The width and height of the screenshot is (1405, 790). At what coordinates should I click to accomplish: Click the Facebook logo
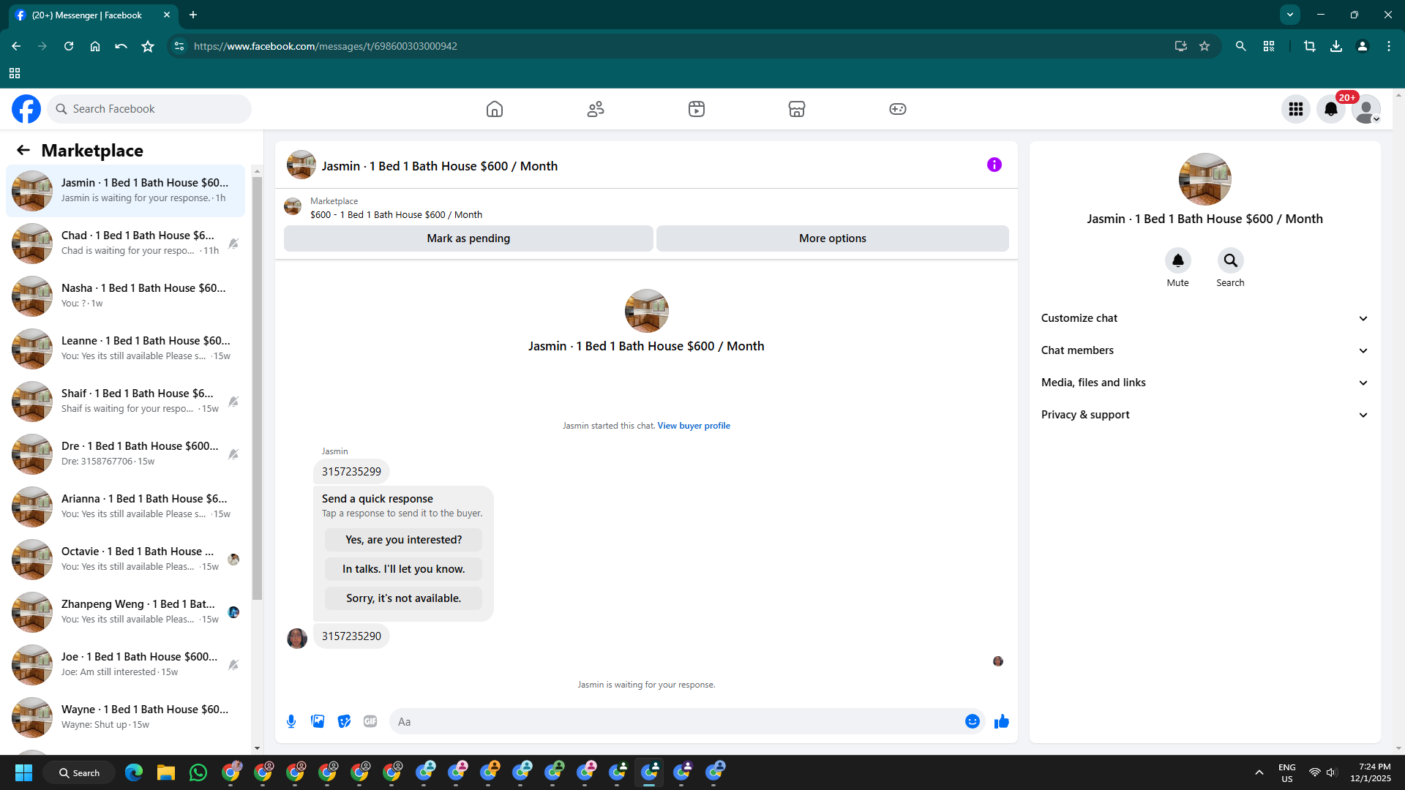[x=26, y=109]
